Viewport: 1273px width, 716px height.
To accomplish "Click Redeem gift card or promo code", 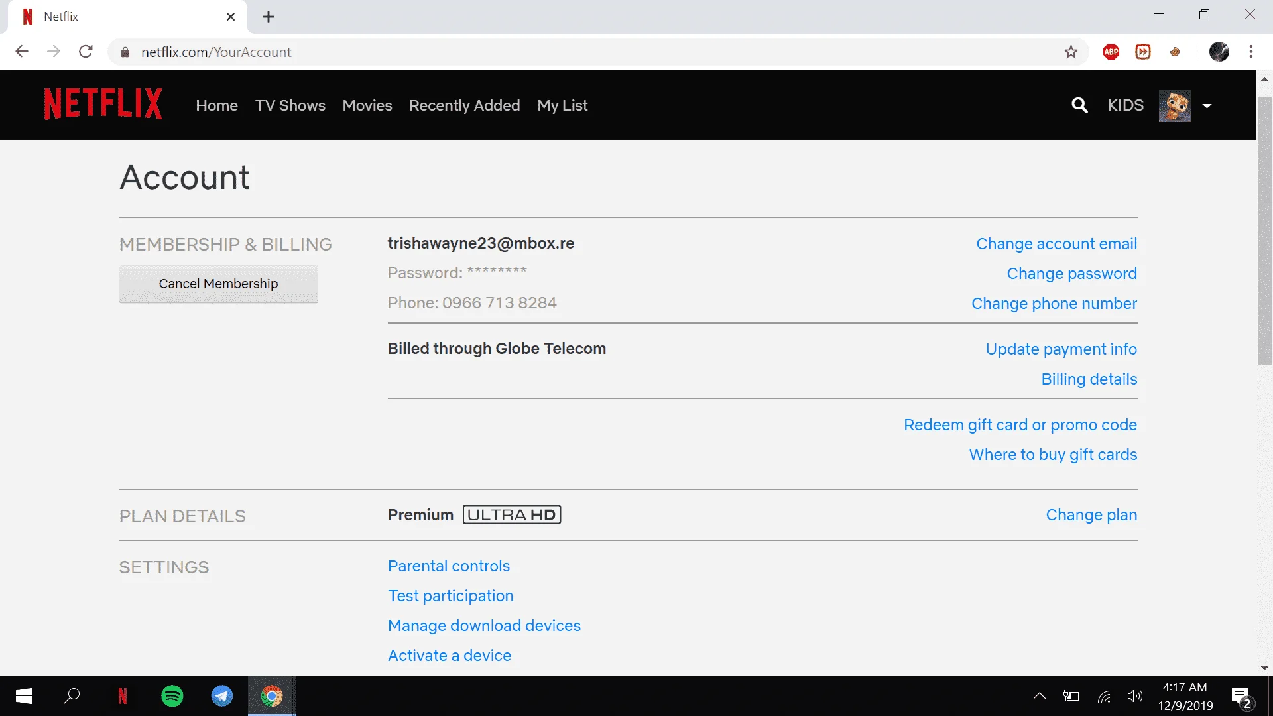I will click(1020, 425).
